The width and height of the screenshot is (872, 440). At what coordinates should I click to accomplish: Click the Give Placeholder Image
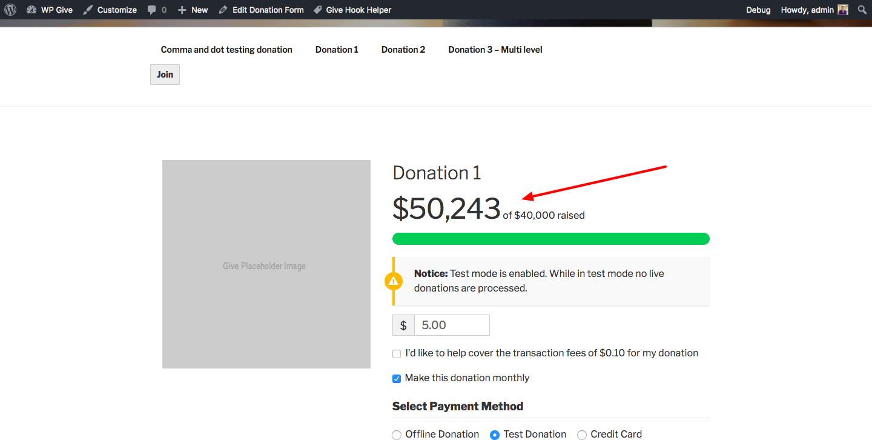pos(266,264)
